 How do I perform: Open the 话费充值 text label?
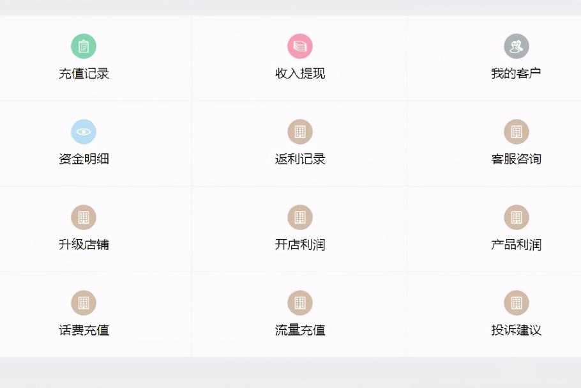point(84,330)
